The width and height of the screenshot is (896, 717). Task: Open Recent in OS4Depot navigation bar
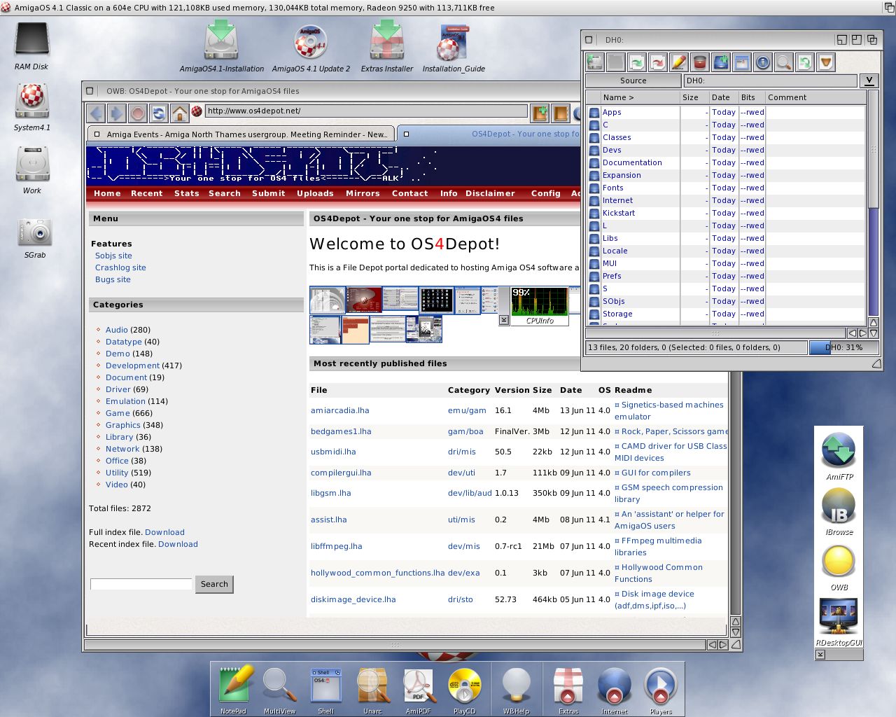[x=147, y=193]
